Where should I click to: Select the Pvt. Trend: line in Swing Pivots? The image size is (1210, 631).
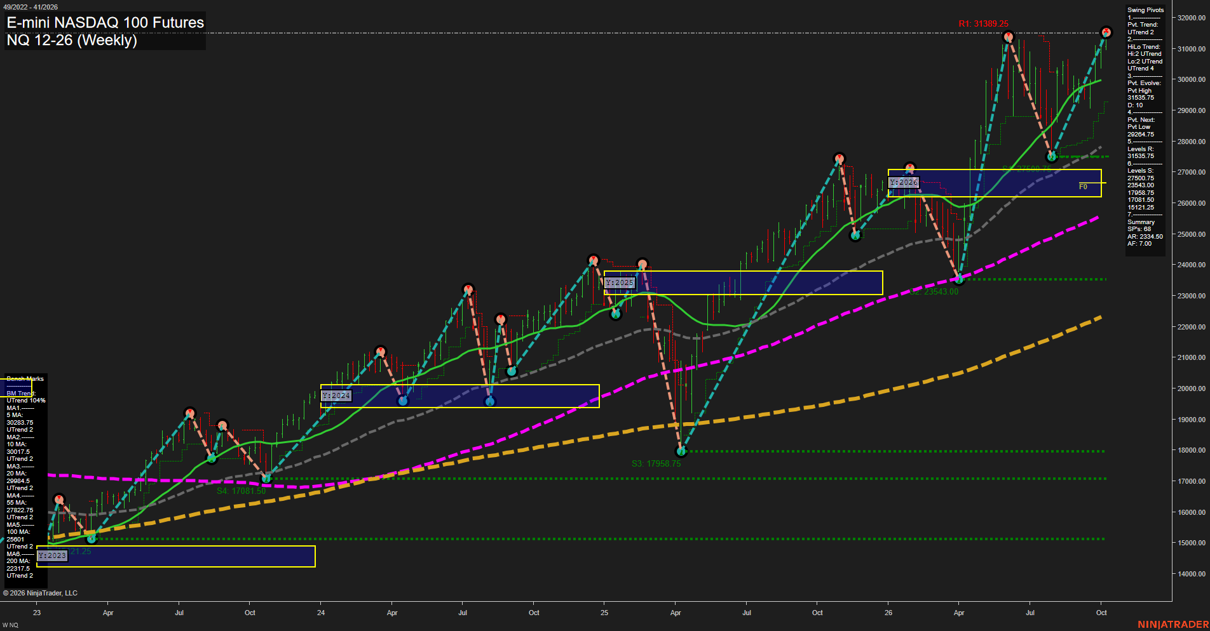(1143, 25)
